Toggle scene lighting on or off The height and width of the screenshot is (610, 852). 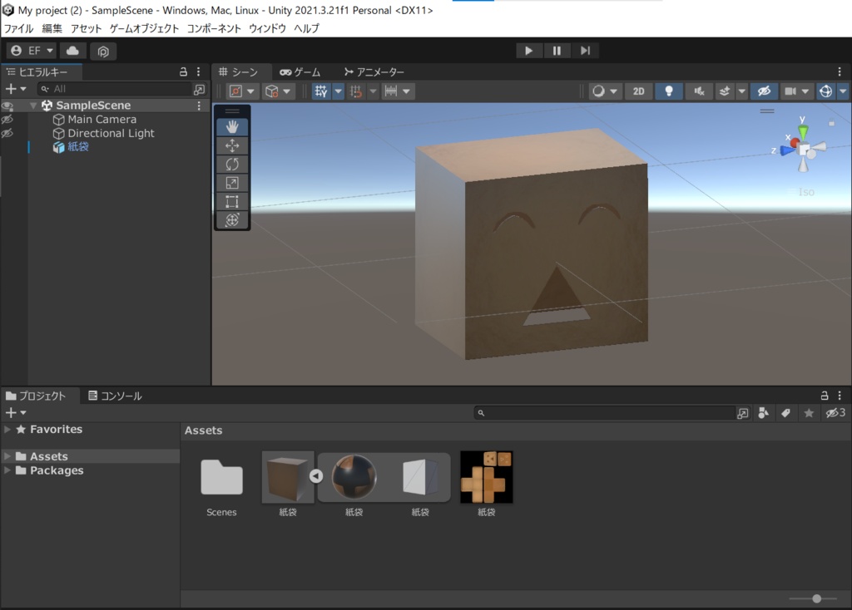pos(669,91)
